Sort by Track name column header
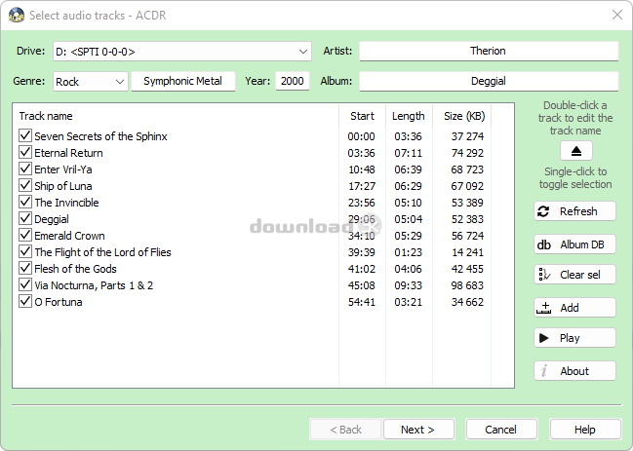The image size is (633, 451). [176, 116]
